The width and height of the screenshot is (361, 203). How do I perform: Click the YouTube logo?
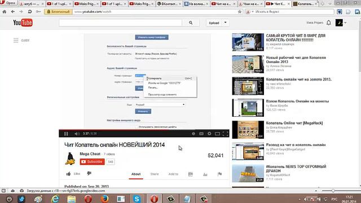pos(23,23)
